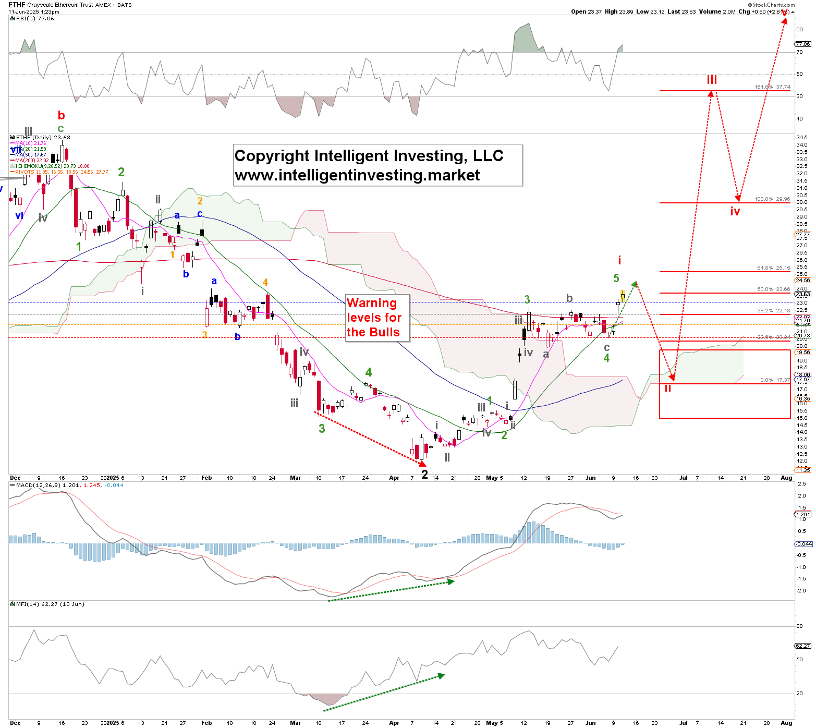Click the black 23.63 last-price axis tag
This screenshot has height=728, width=816.
tap(803, 295)
